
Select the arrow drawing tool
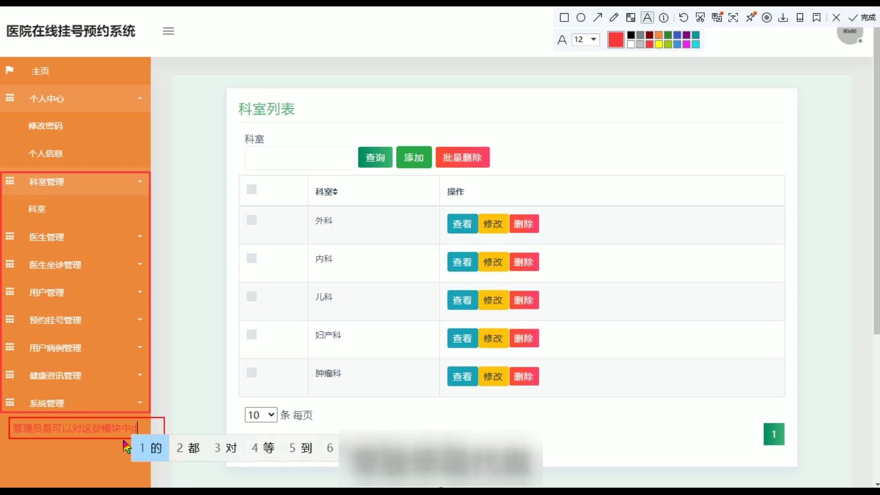tap(597, 17)
